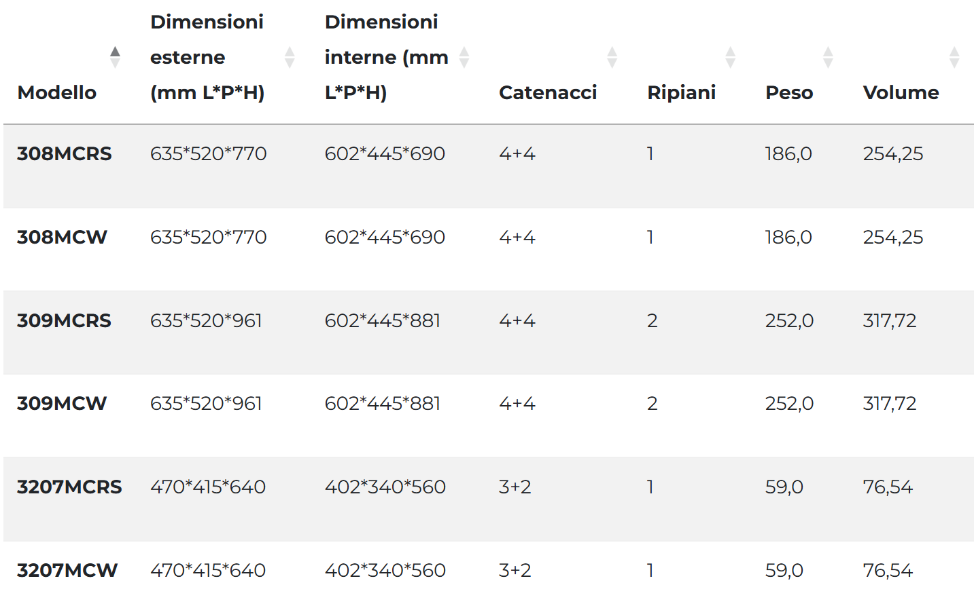This screenshot has height=604, width=974.
Task: Sort by Peso using arrow icon
Action: coord(828,57)
